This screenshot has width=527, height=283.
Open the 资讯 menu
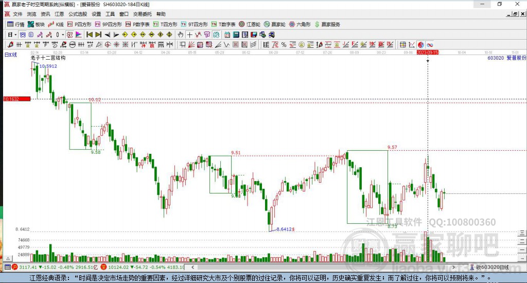[x=45, y=14]
